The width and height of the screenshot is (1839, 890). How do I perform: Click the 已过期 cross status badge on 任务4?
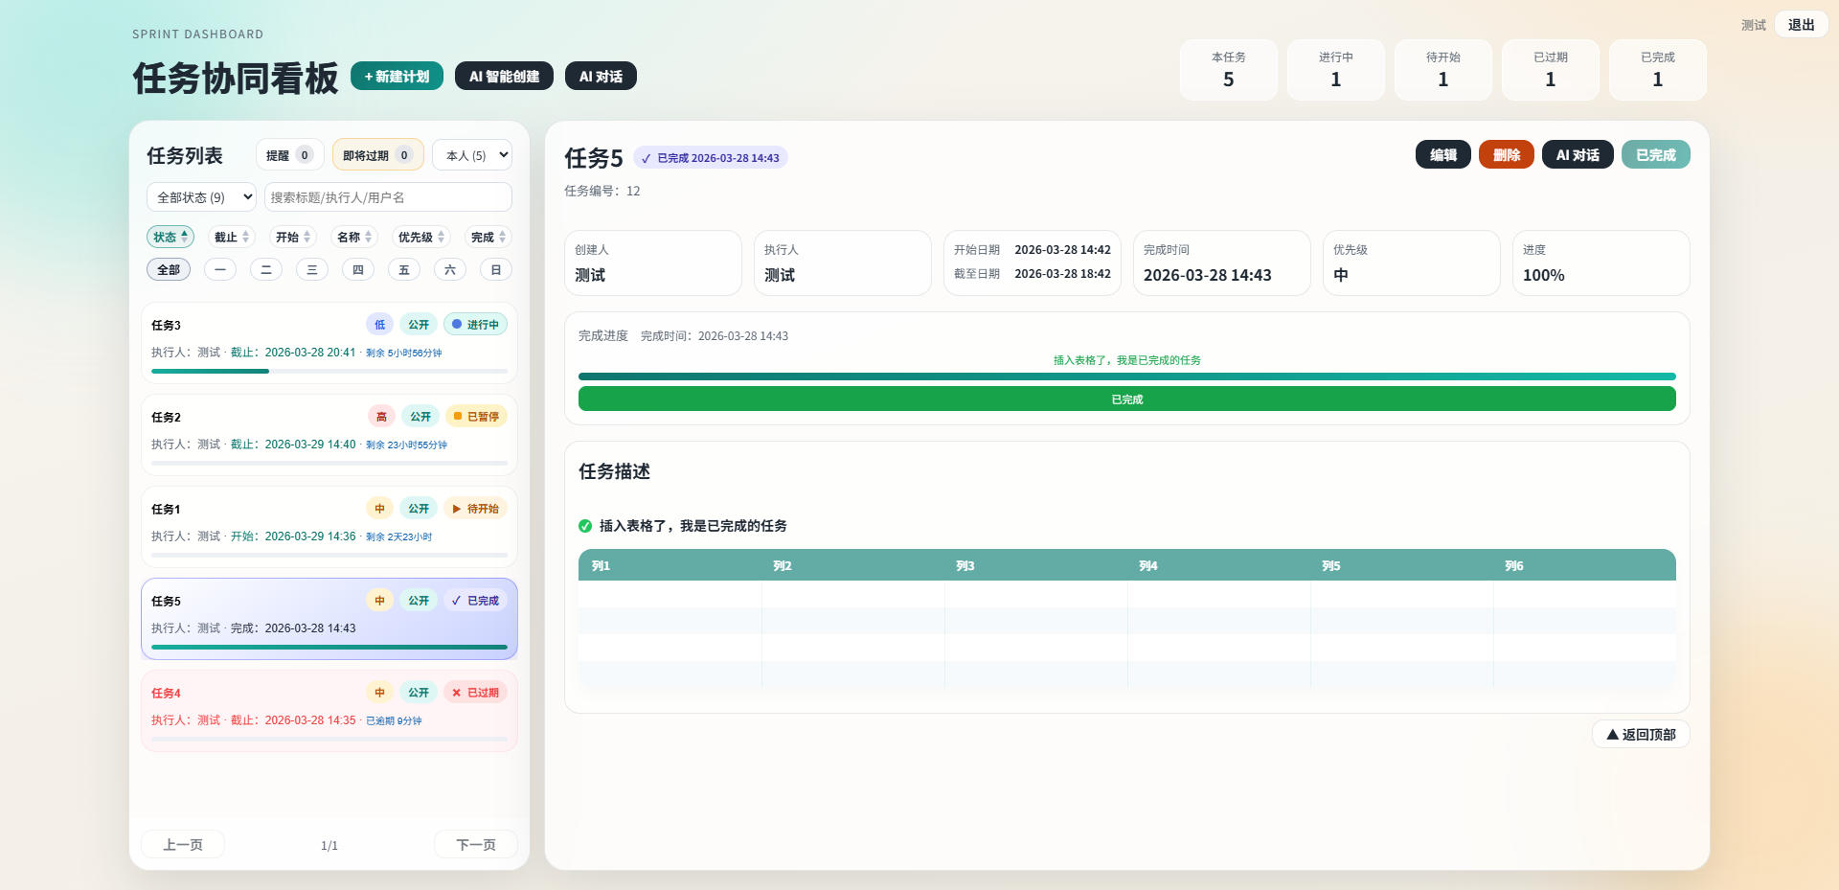tap(475, 693)
